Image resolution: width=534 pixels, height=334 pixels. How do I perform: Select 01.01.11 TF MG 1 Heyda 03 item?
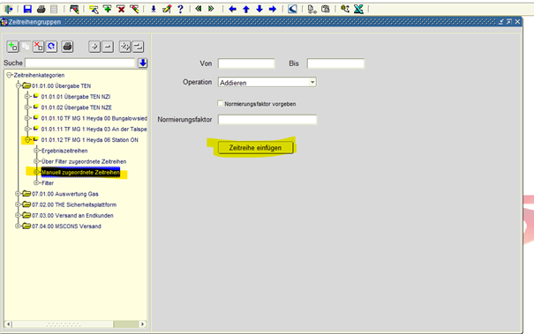click(x=94, y=130)
